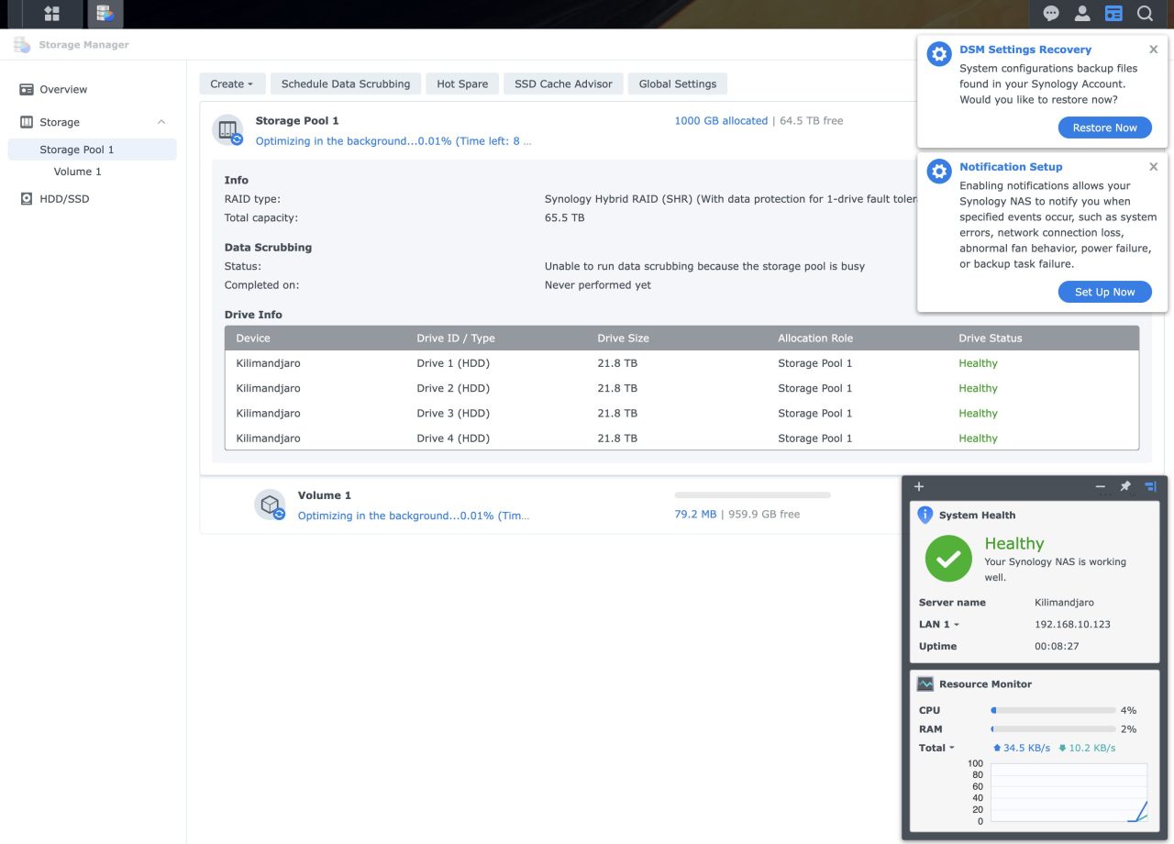Click the Volume 1 usage progress bar
1174x844 pixels.
pyautogui.click(x=752, y=495)
